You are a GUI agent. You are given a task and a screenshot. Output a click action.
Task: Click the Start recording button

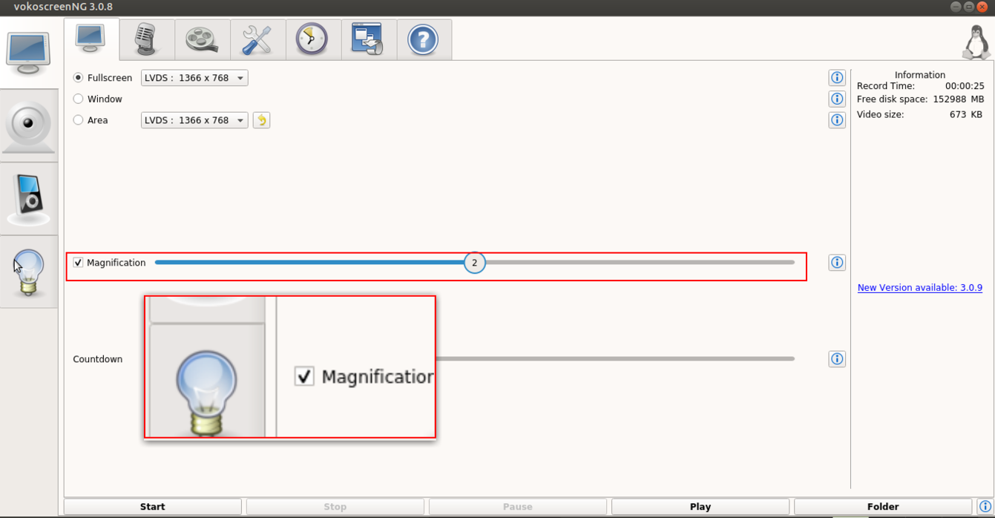point(153,507)
